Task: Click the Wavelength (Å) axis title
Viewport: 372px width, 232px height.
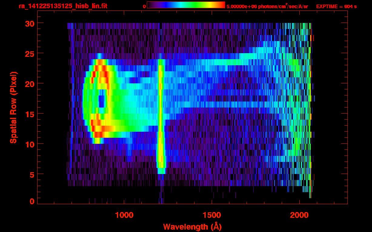Action: pyautogui.click(x=192, y=227)
